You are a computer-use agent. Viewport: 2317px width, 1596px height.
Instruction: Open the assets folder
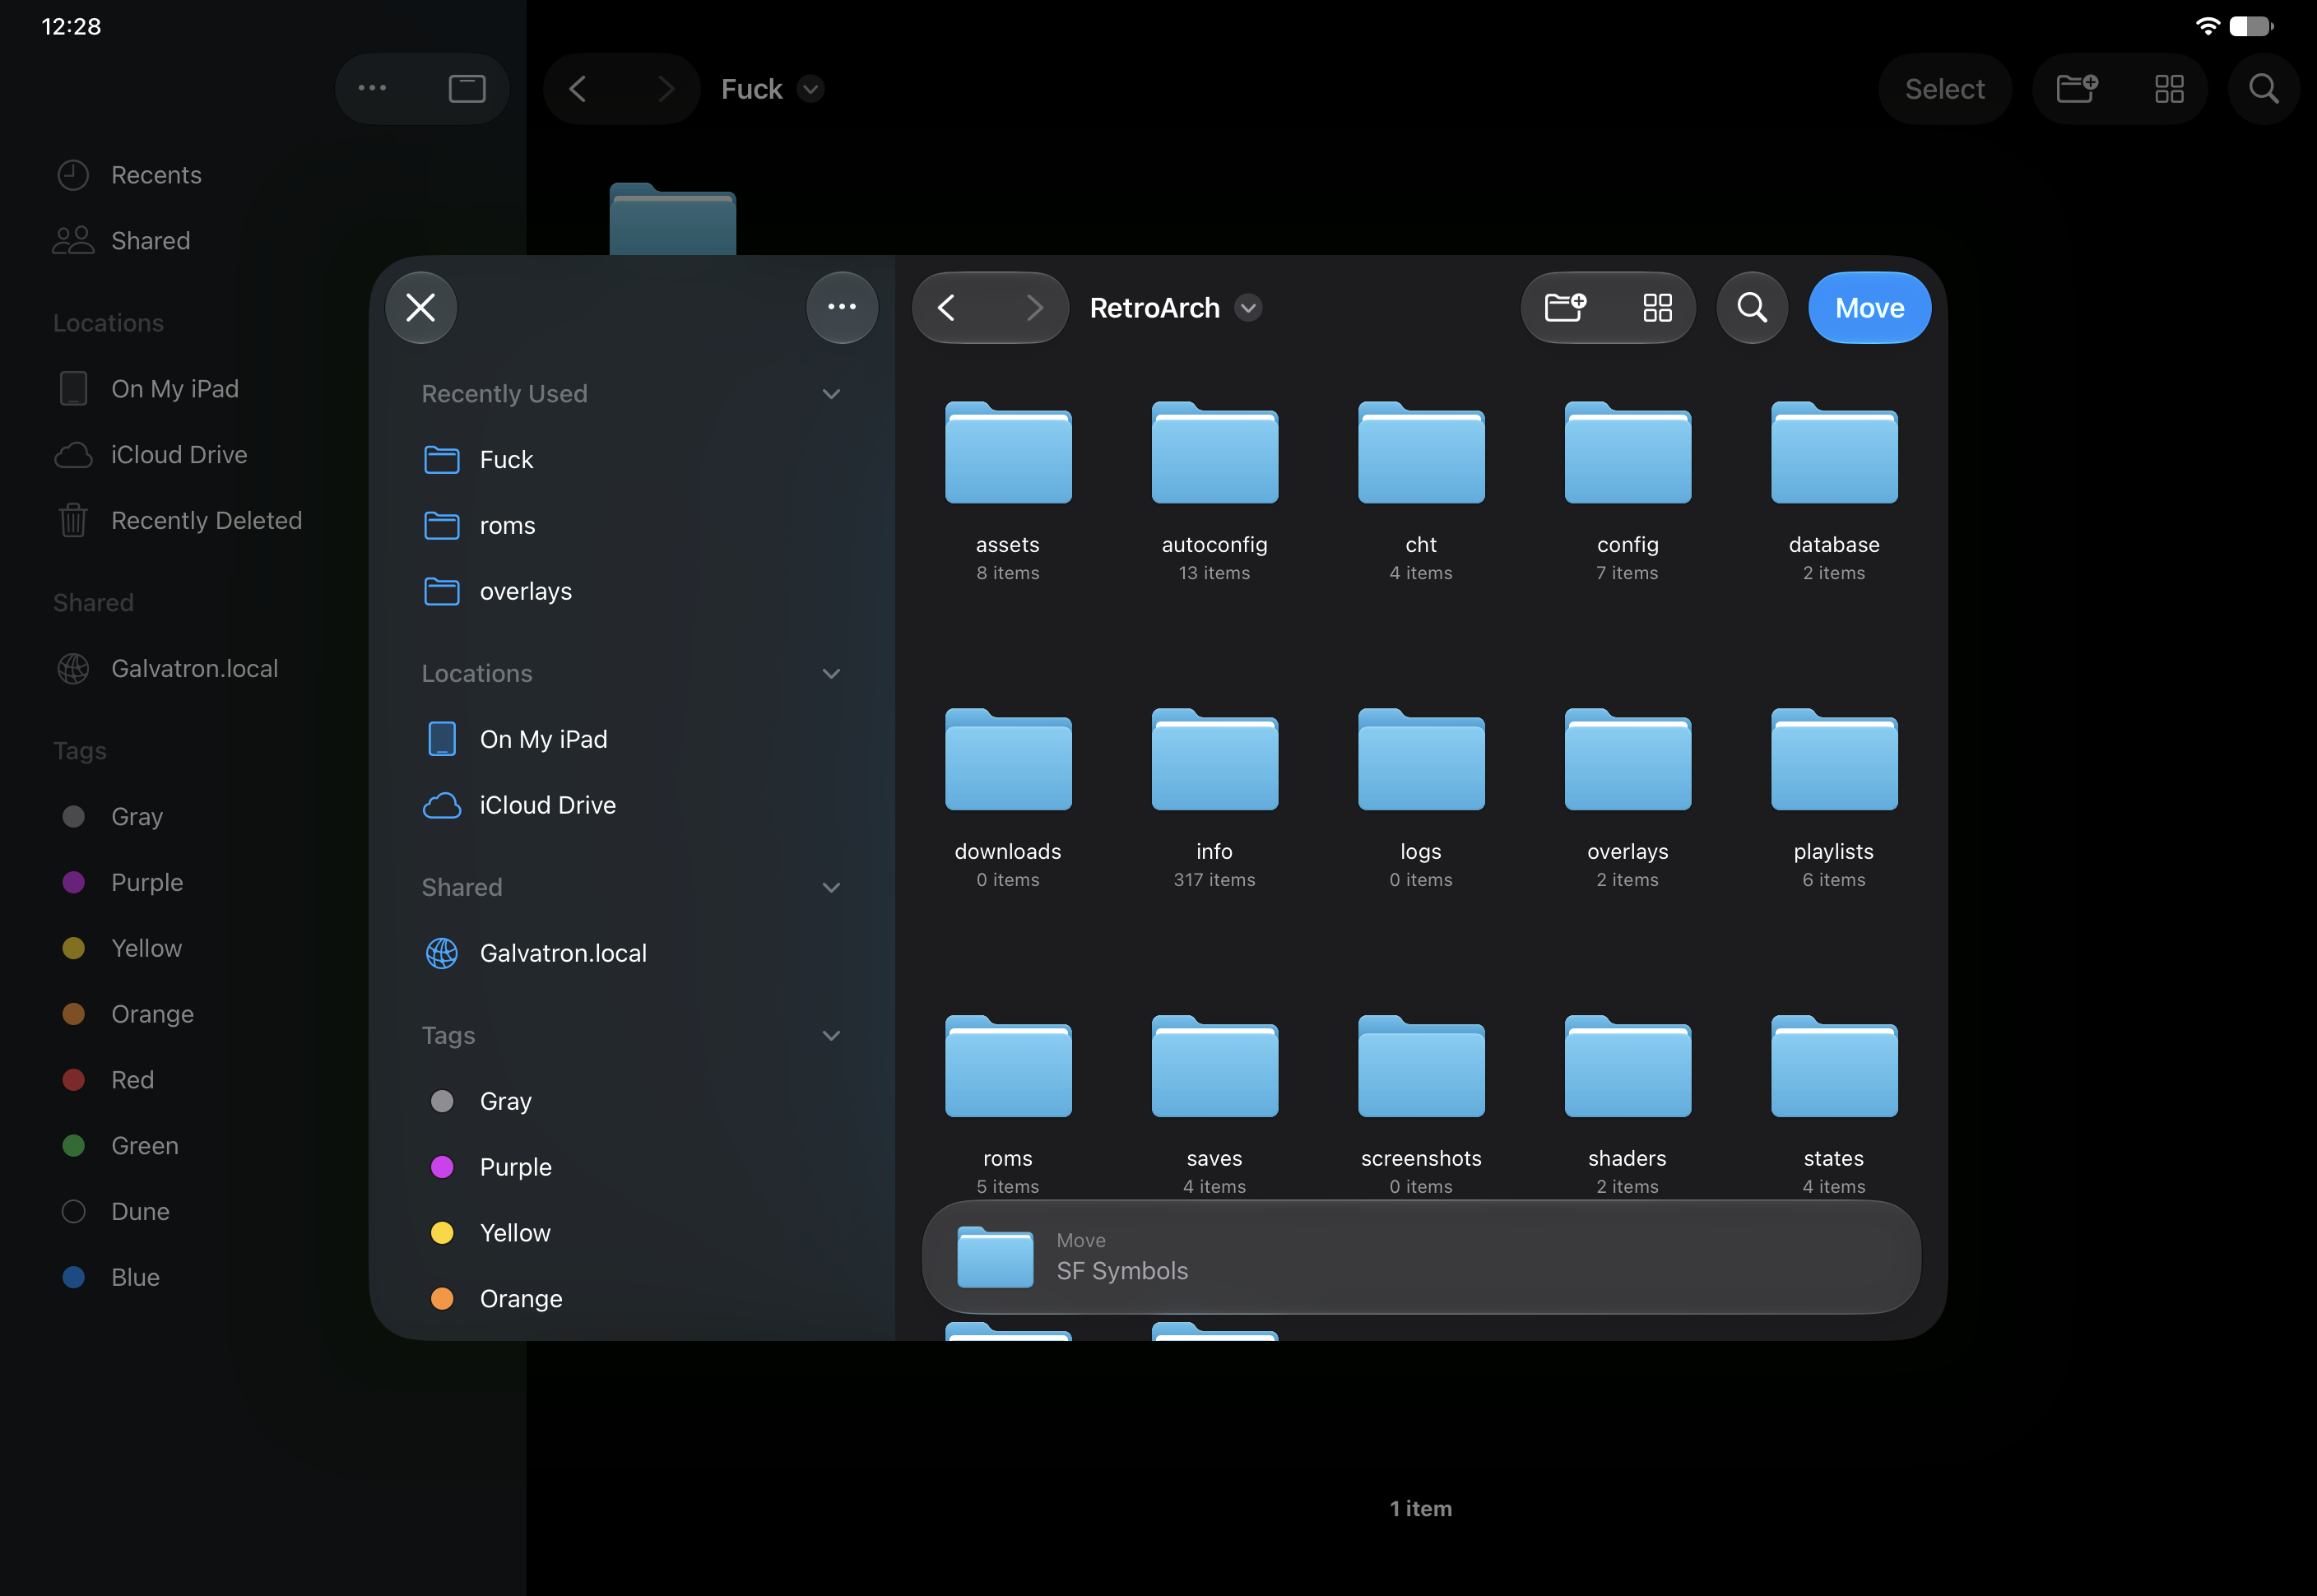pyautogui.click(x=1008, y=453)
